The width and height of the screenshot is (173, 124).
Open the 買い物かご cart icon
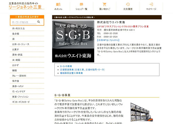(x=104, y=4)
